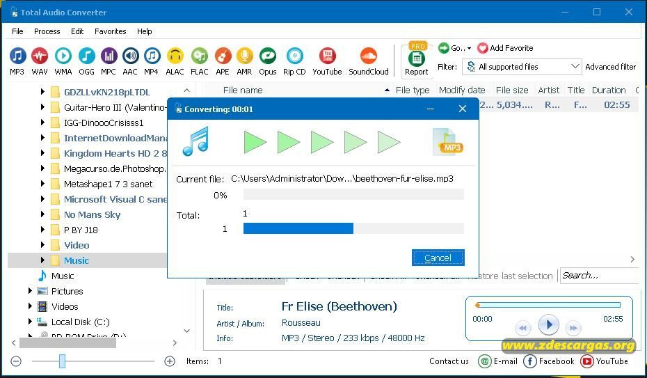Open the Video folder in tree
The width and height of the screenshot is (647, 378).
(70, 245)
